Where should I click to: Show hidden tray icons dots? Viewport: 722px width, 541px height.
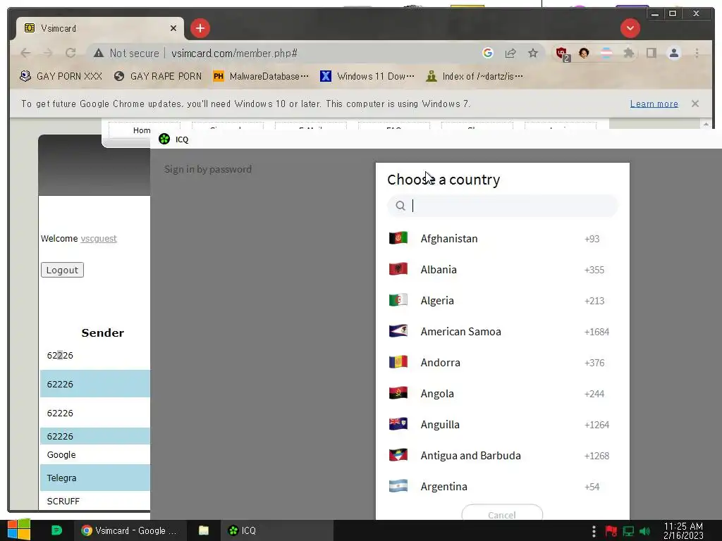(594, 531)
